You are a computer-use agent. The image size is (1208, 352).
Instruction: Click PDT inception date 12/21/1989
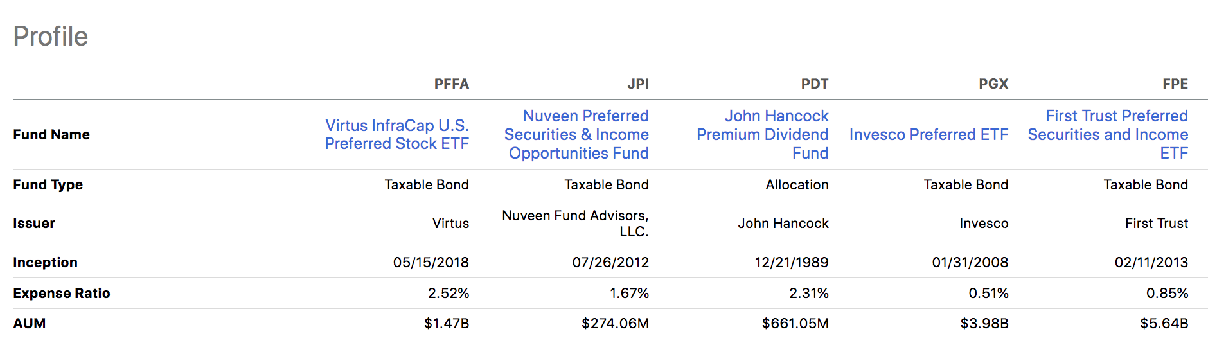pyautogui.click(x=792, y=262)
